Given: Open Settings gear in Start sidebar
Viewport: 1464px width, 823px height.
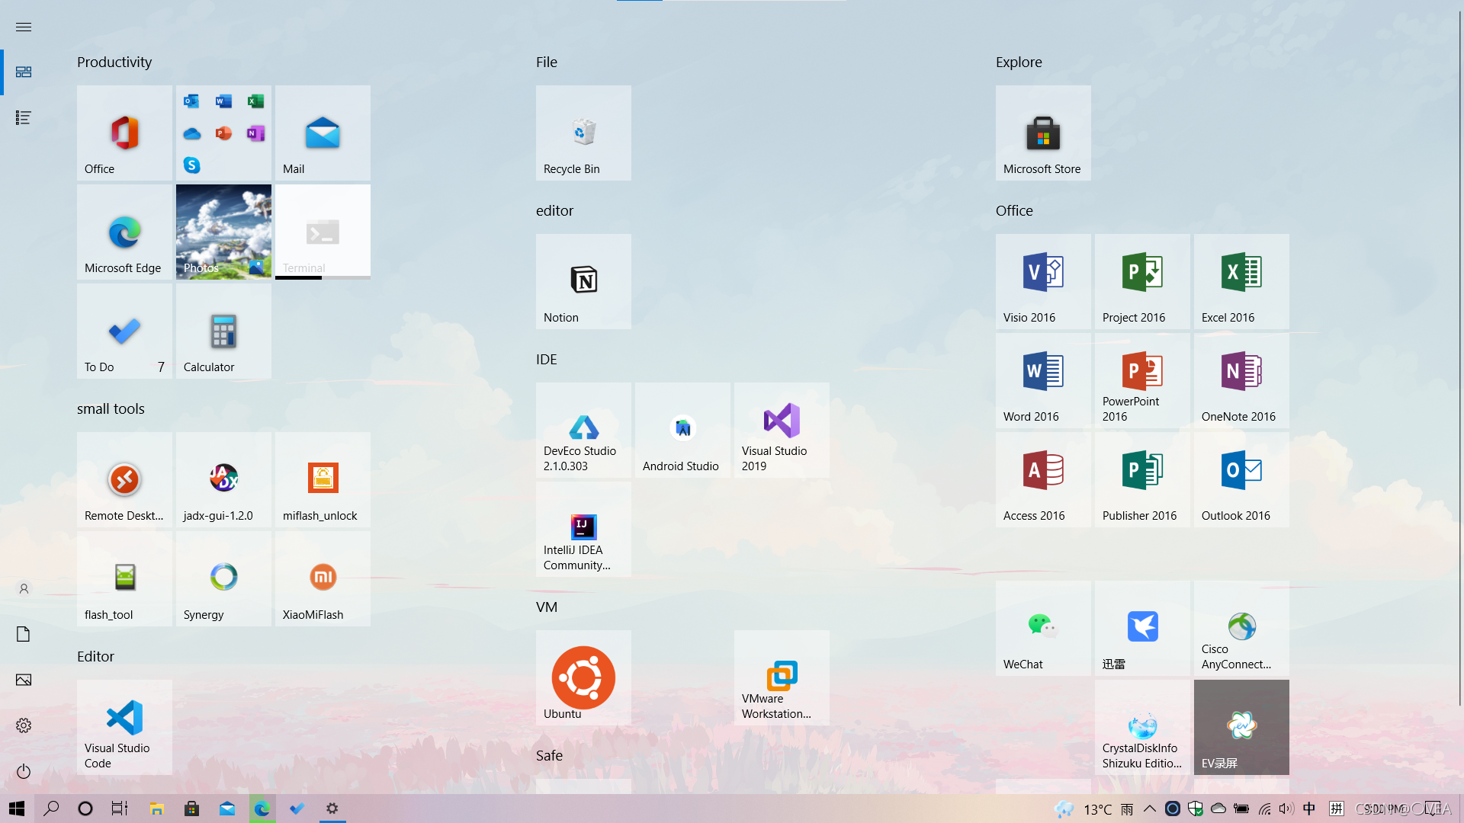Looking at the screenshot, I should [24, 725].
